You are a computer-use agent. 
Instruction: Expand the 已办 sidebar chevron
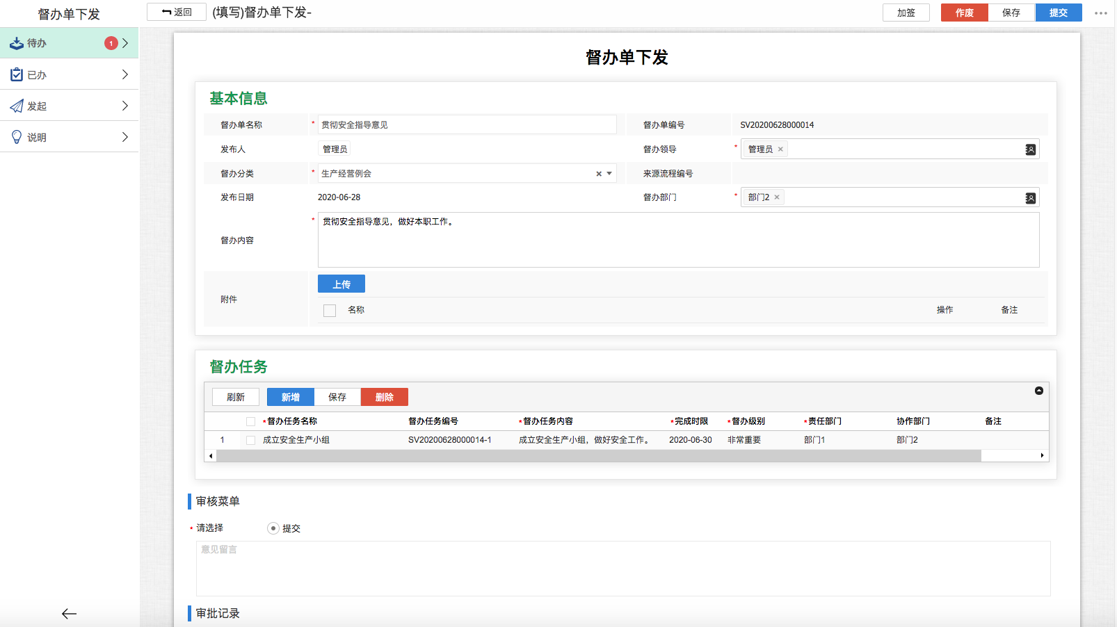125,74
